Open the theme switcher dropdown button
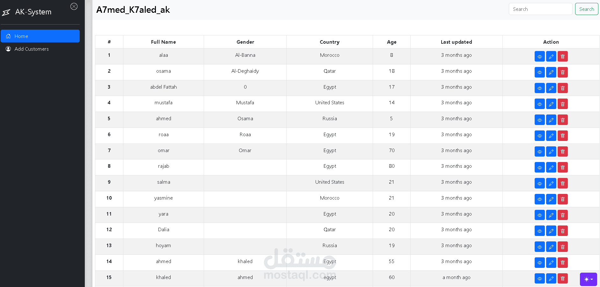600x287 pixels. coord(588,279)
